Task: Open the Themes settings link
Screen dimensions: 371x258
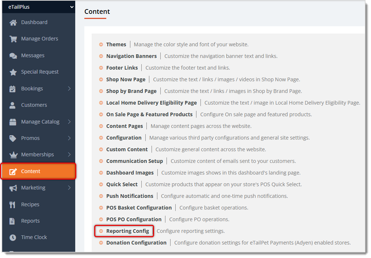Action: pos(116,44)
